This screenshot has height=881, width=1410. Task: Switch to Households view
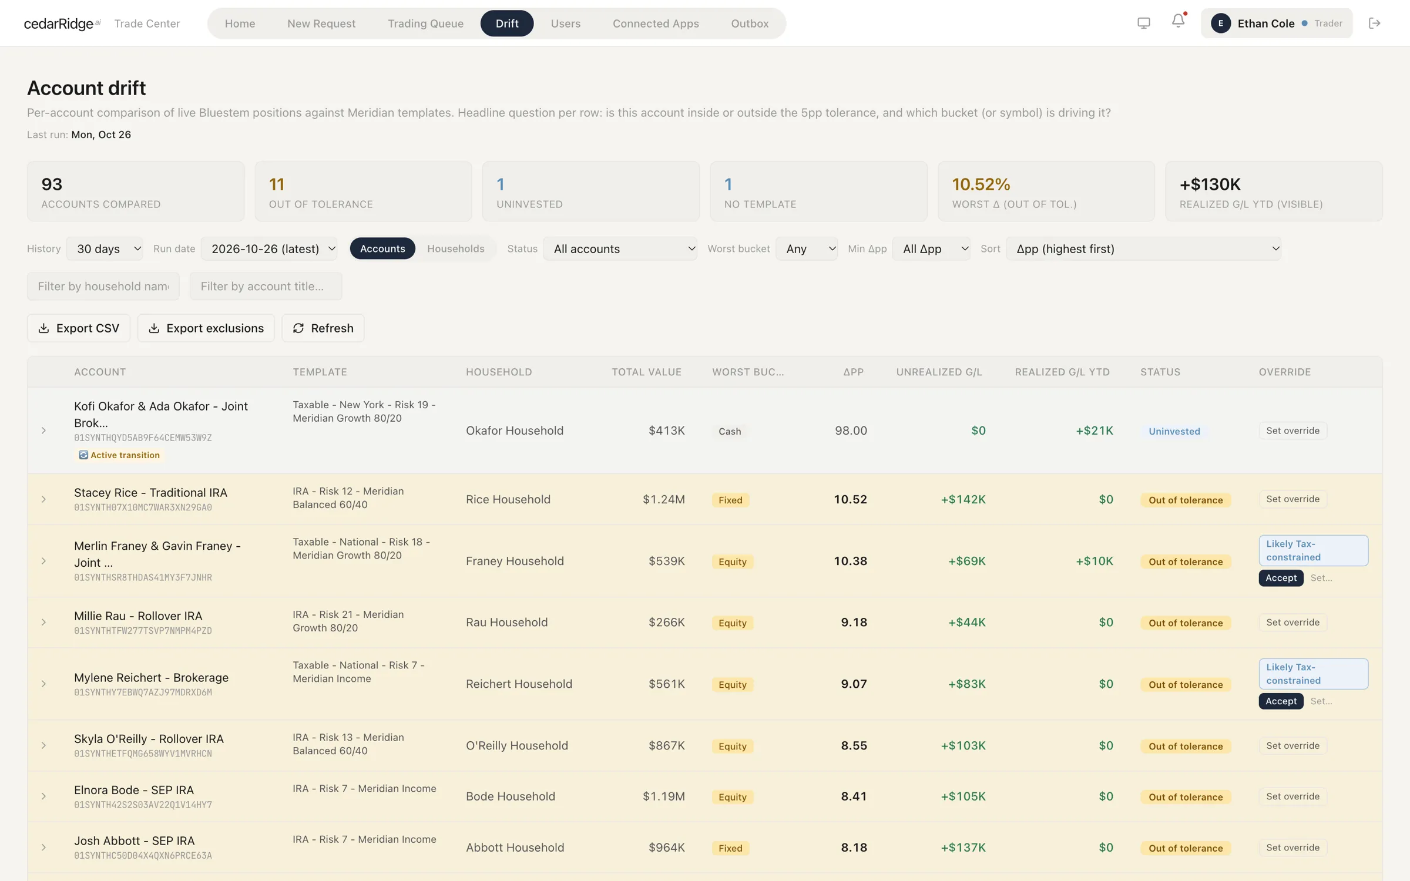[455, 248]
